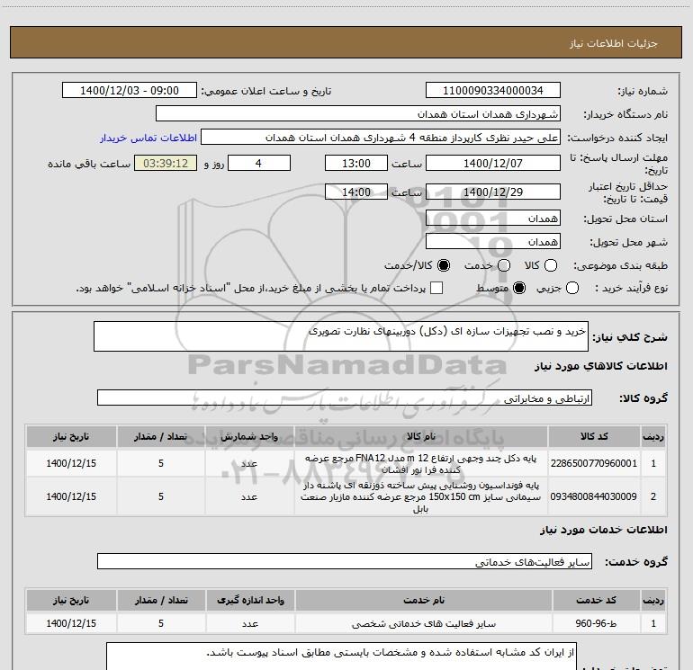This screenshot has height=670, width=693.
Task: Click the service row need date 1400/12/15
Action: click(71, 623)
